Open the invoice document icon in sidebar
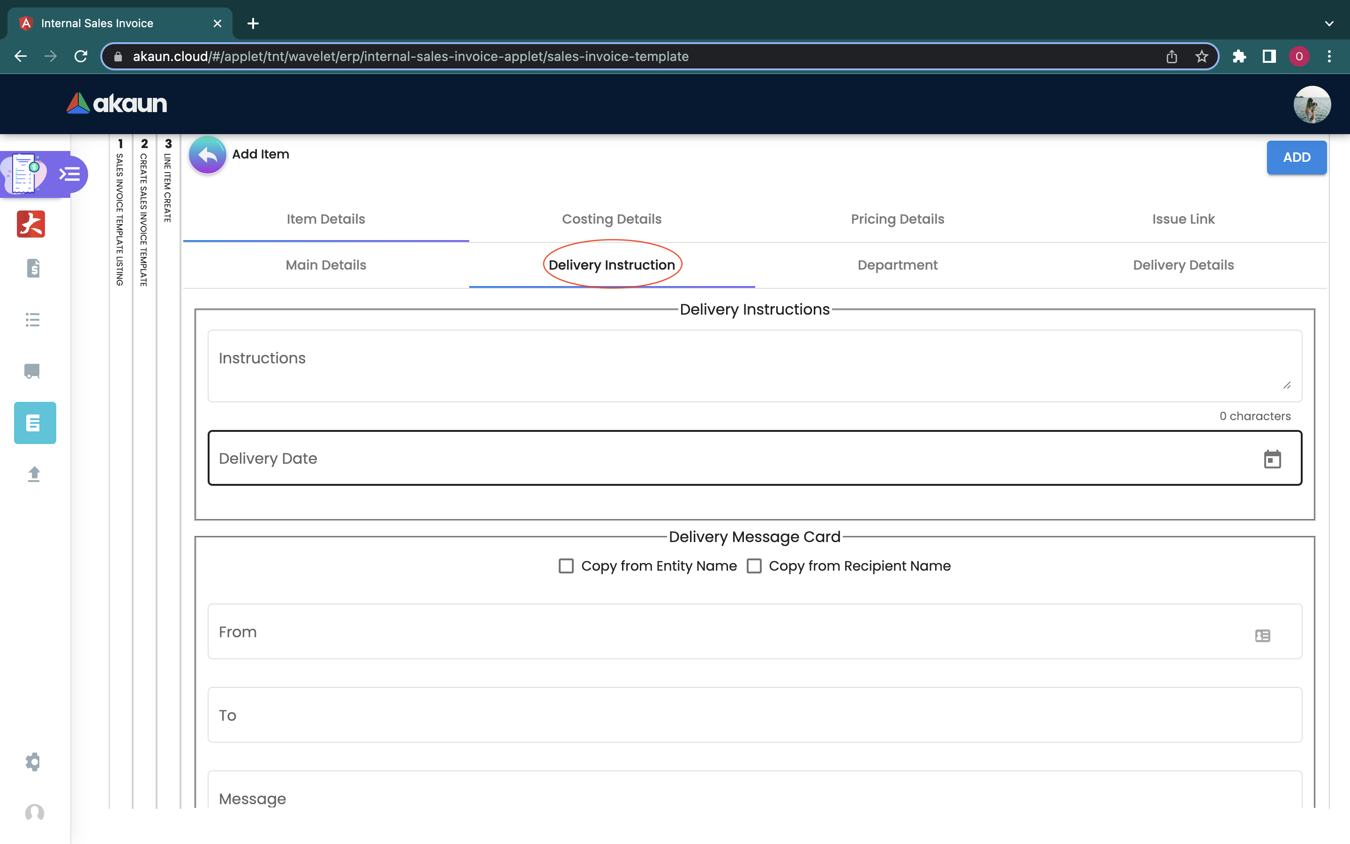The height and width of the screenshot is (844, 1350). point(33,269)
